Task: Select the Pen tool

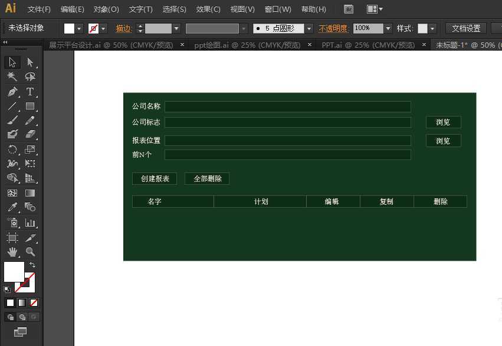Action: point(12,92)
